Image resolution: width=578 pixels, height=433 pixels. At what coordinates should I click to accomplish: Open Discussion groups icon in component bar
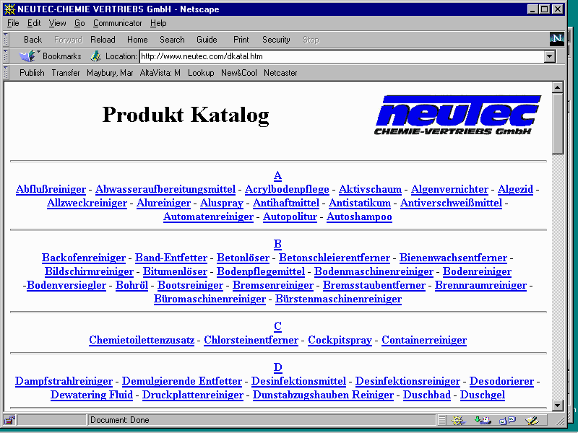tap(506, 420)
